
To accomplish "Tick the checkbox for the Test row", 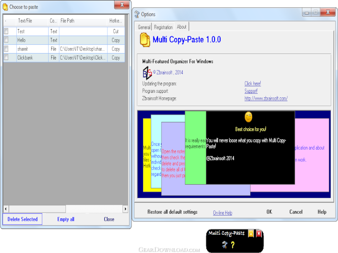I will [6, 31].
